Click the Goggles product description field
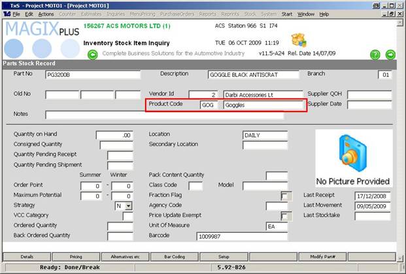 click(263, 105)
